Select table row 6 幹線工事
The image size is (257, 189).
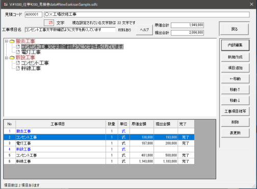coord(99,161)
